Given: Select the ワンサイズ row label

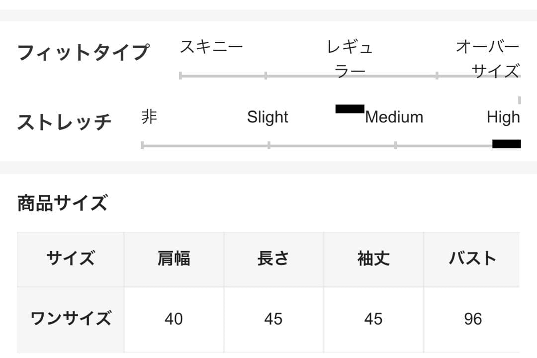Looking at the screenshot, I should point(71,319).
